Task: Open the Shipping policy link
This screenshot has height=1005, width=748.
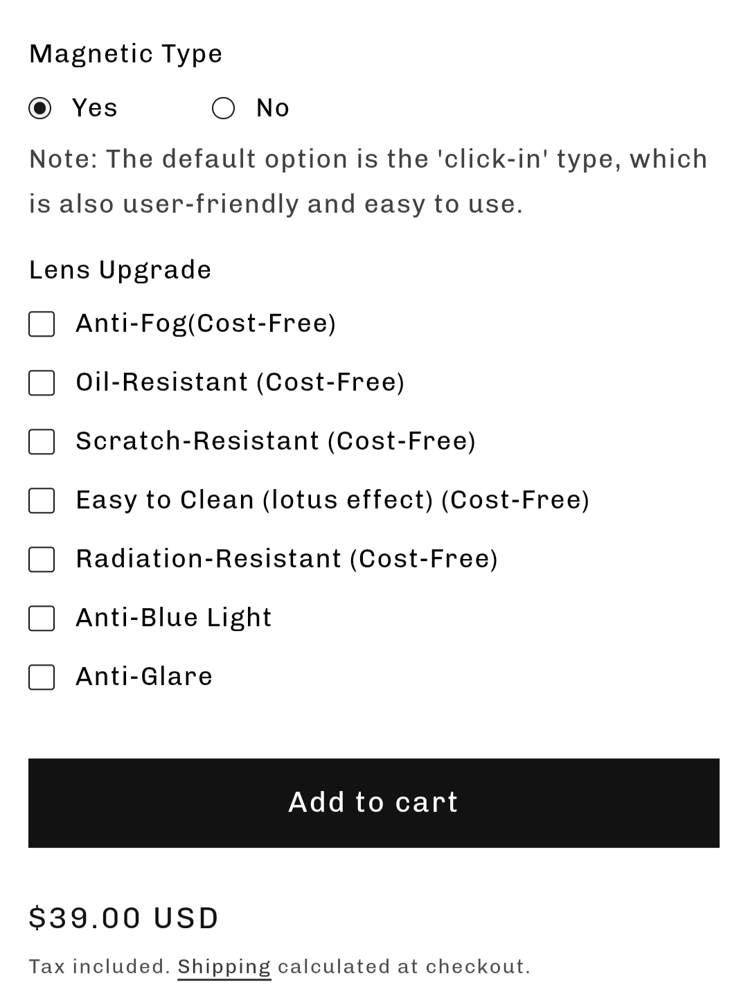Action: 224,967
